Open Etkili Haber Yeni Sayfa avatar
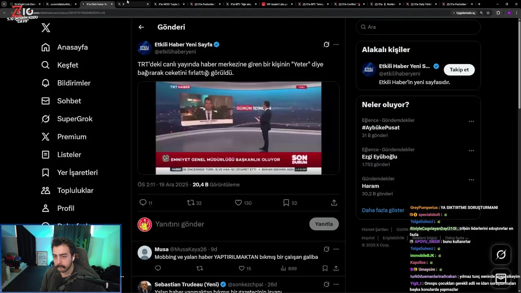The image size is (521, 293). 144,48
